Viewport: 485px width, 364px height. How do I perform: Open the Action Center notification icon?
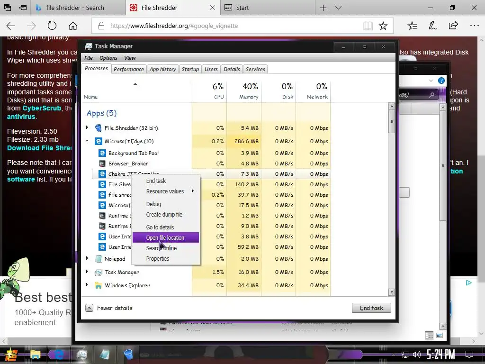[x=469, y=354]
